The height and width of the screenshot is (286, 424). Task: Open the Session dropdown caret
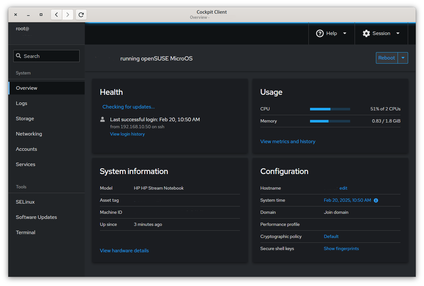pos(398,33)
